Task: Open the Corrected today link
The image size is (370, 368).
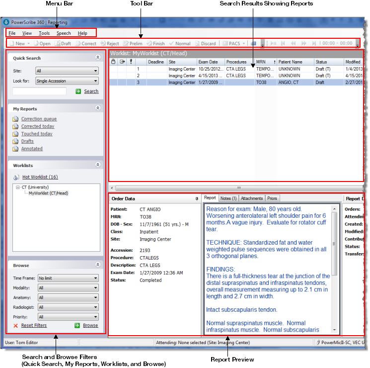Action: tap(38, 126)
